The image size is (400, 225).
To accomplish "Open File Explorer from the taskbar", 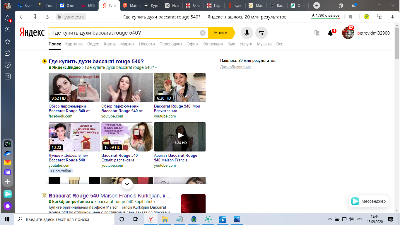I will pos(165,219).
